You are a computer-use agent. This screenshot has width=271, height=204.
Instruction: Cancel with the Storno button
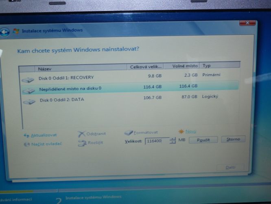(x=233, y=139)
